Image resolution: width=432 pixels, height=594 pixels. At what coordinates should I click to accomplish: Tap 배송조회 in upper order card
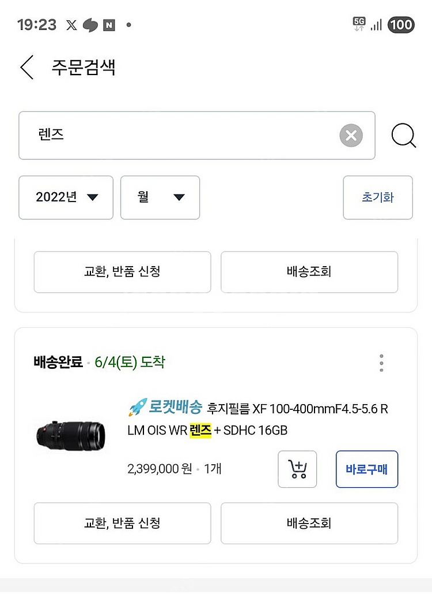tap(309, 272)
